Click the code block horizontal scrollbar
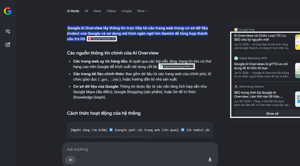Screen dimensions: 300x166 [112, 137]
